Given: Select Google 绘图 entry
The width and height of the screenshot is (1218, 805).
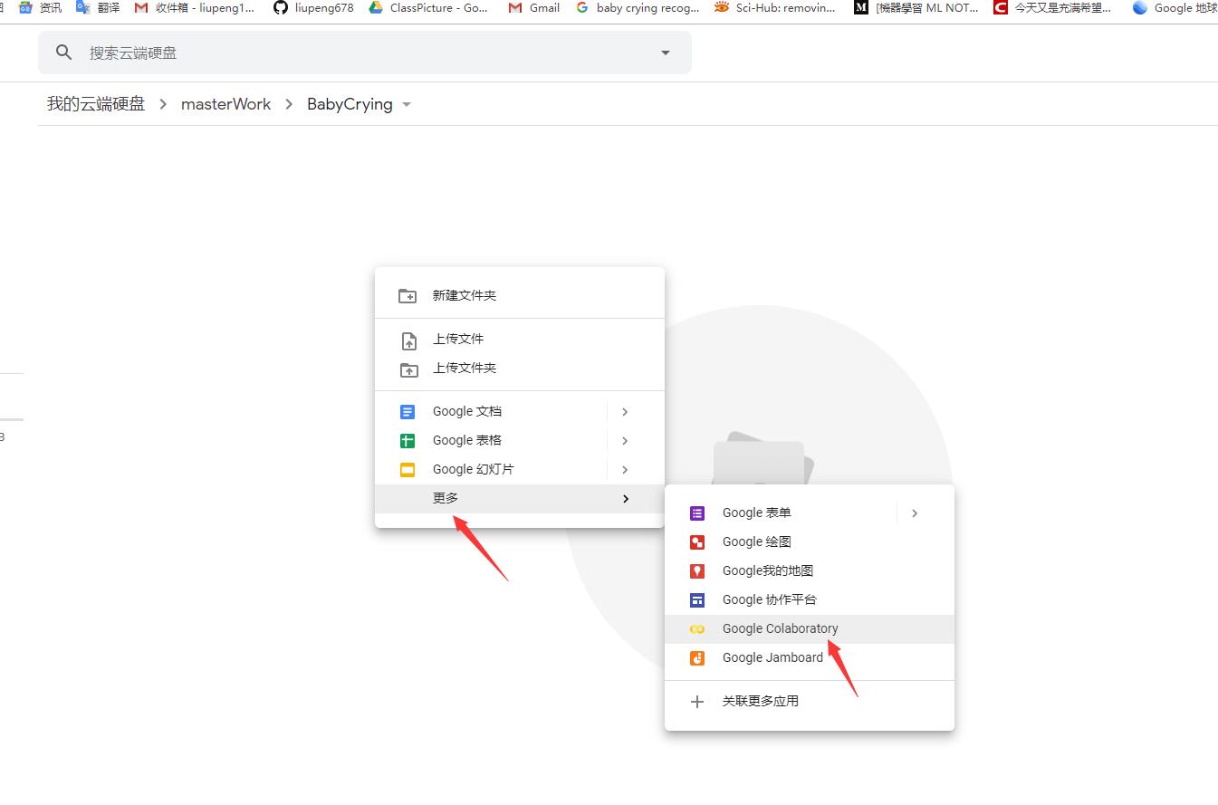Looking at the screenshot, I should (x=810, y=541).
